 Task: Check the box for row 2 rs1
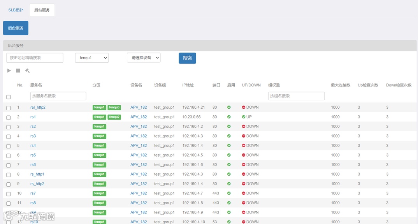pyautogui.click(x=9, y=118)
